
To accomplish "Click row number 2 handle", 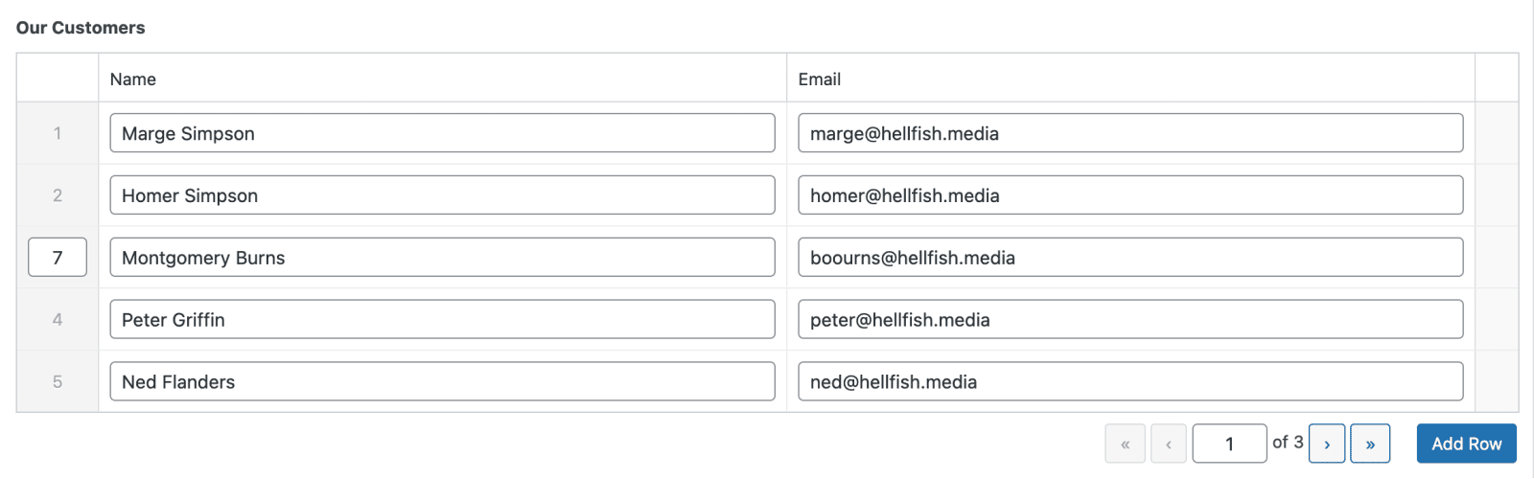I will [x=58, y=195].
